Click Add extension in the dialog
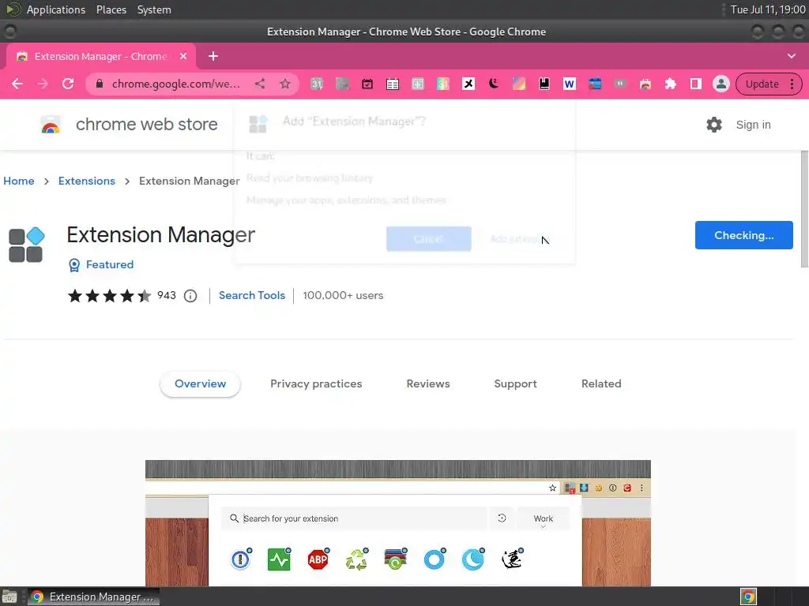 tap(518, 239)
